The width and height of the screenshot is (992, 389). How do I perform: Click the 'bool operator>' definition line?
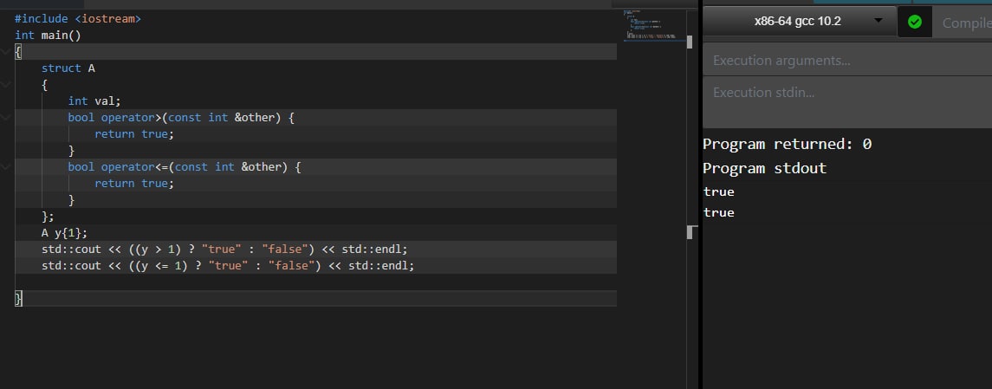pos(181,117)
